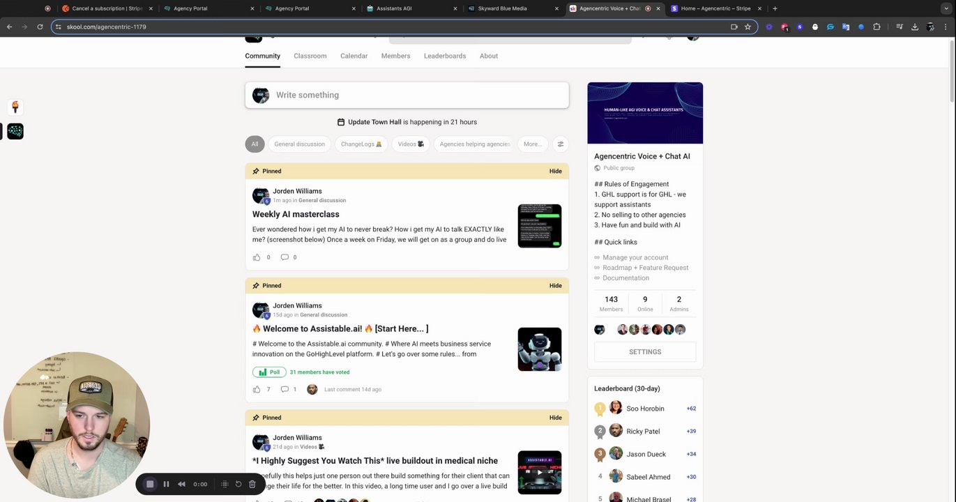Pause the screen recording
956x502 pixels.
(x=166, y=484)
